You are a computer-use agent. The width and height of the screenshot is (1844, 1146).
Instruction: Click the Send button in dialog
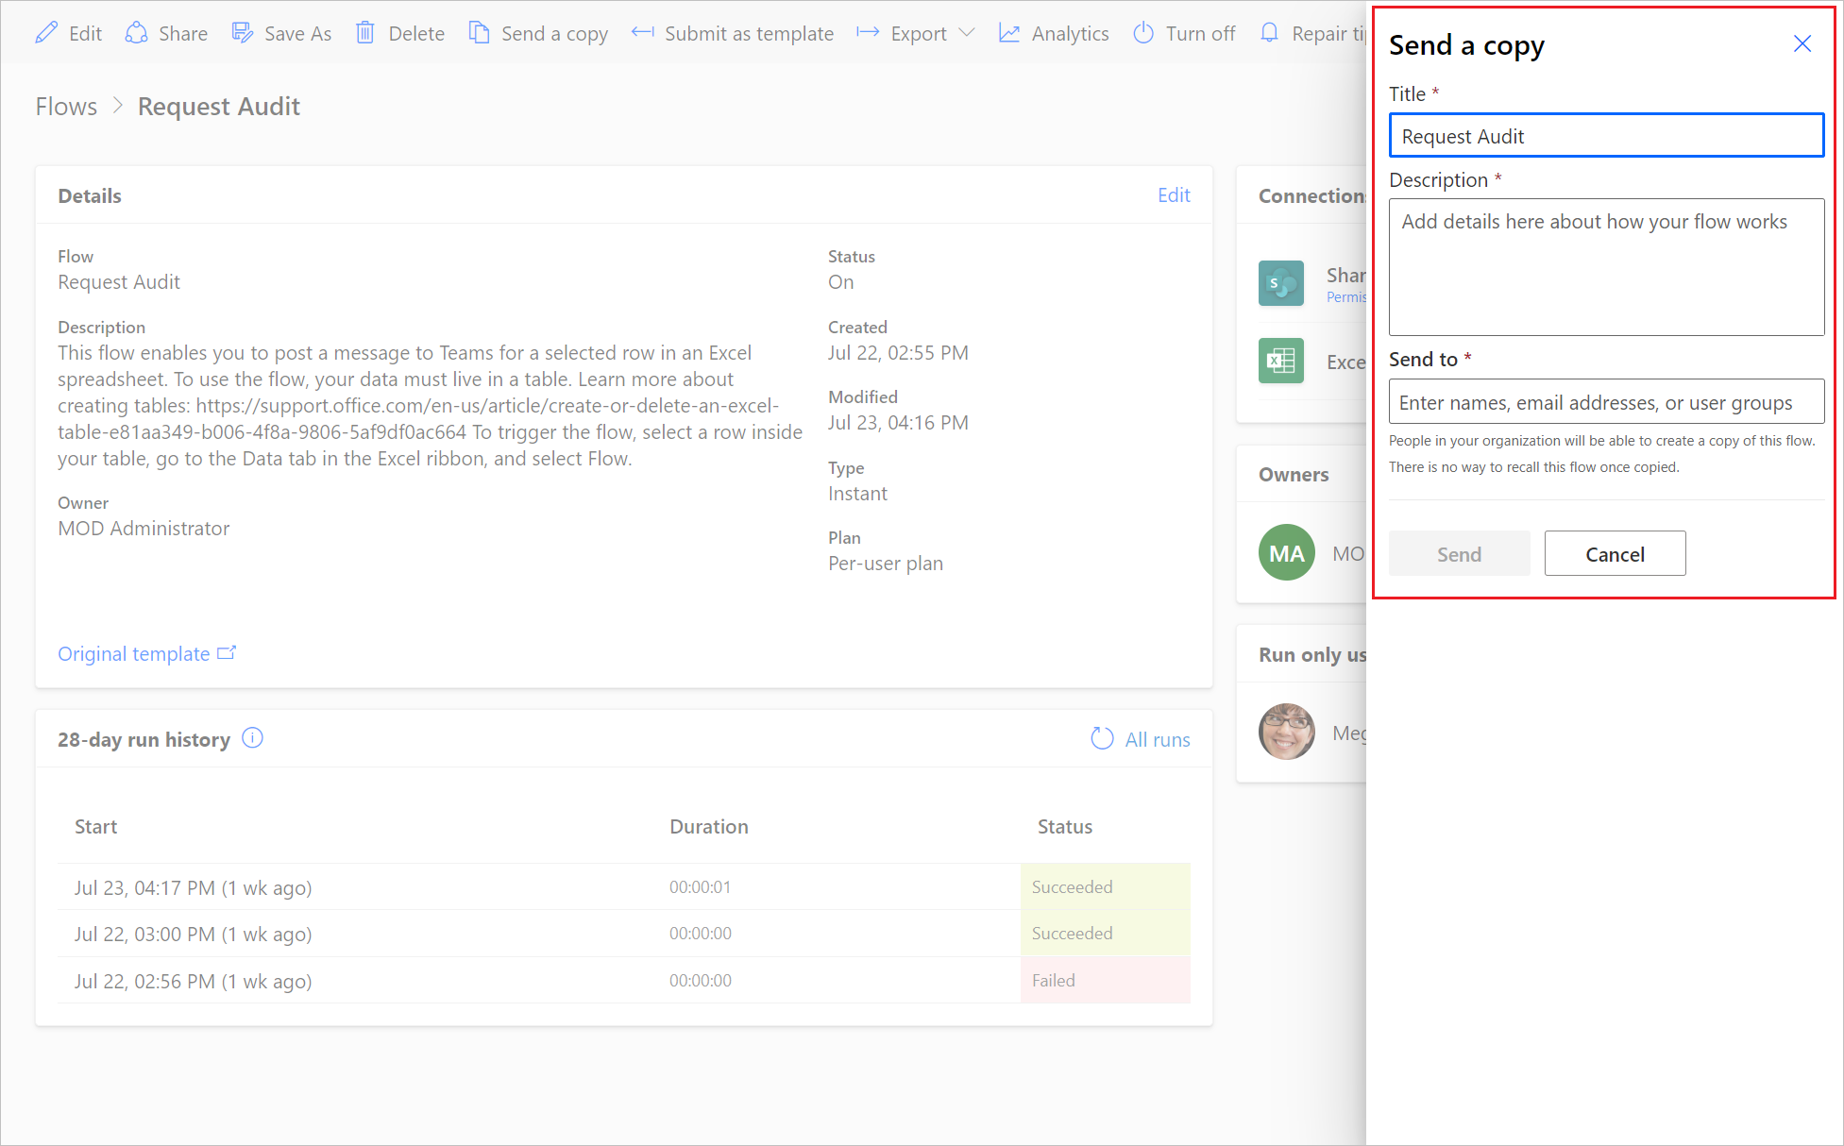point(1457,552)
